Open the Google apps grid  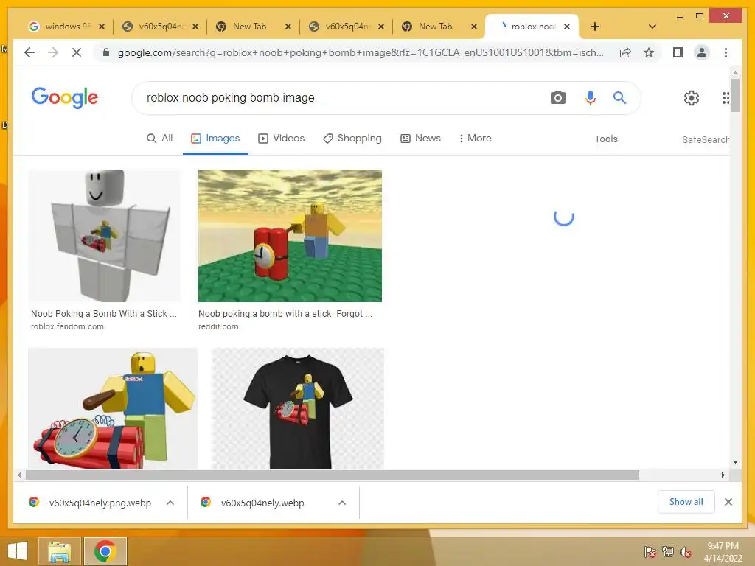pyautogui.click(x=726, y=98)
